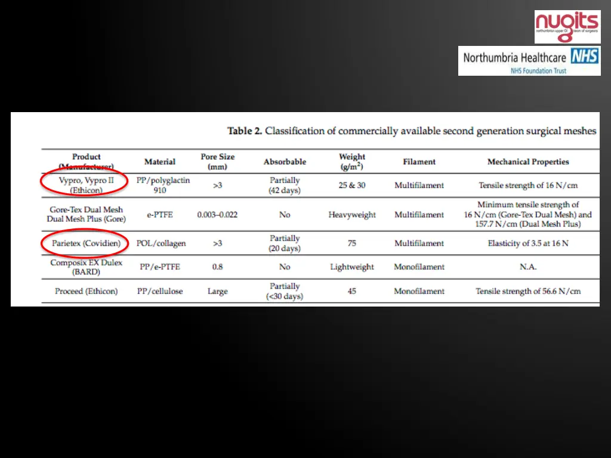Click the Mechanical Properties column header
Screen dimensions: 611x458
528,162
